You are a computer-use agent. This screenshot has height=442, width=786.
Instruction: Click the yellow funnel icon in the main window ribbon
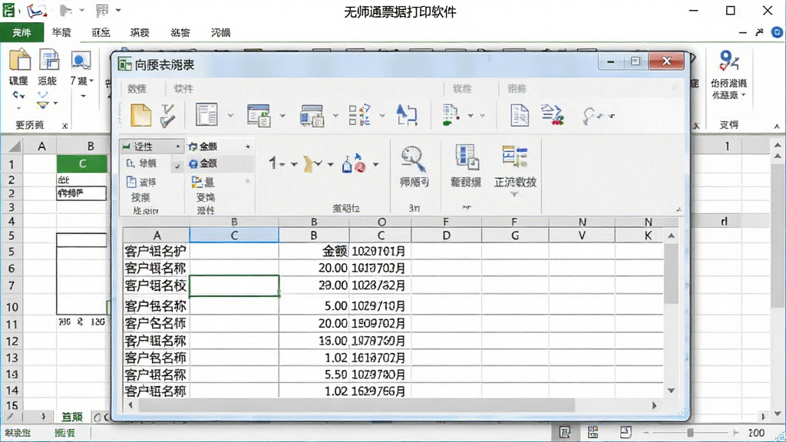click(x=43, y=104)
